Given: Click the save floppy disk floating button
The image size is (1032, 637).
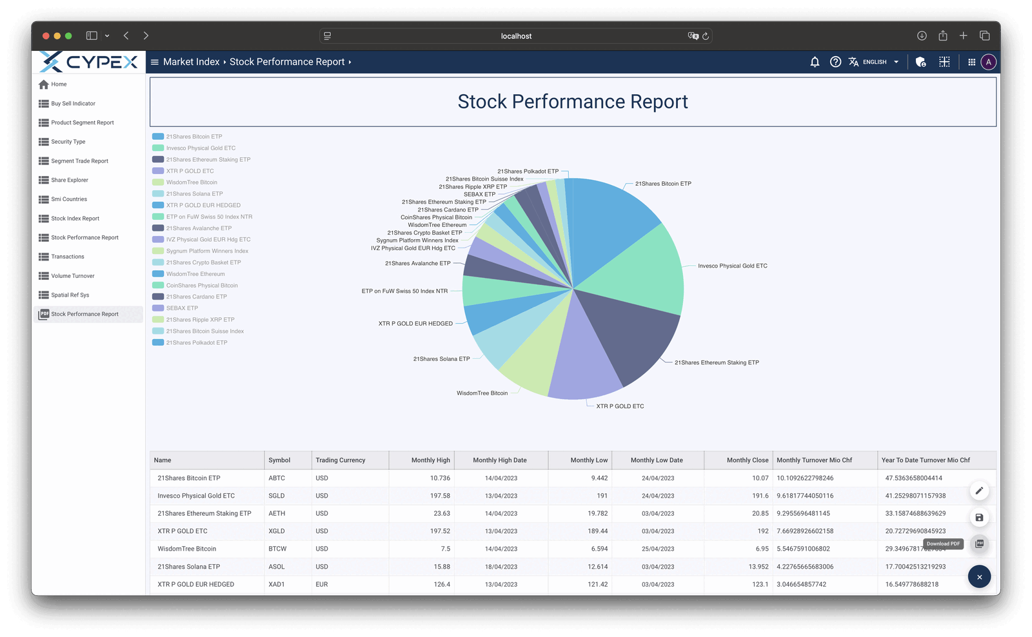Looking at the screenshot, I should [x=979, y=517].
